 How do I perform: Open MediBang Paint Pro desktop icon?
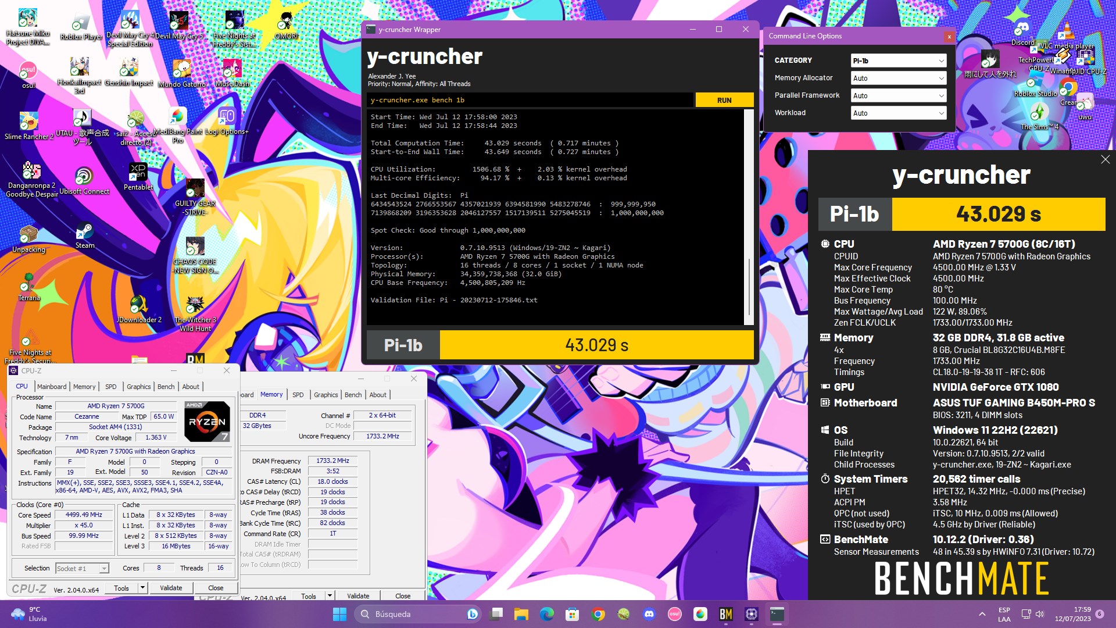178,125
